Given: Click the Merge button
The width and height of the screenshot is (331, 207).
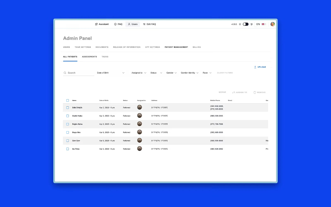Looking at the screenshot, I should pos(222,92).
